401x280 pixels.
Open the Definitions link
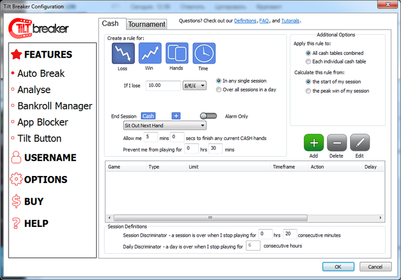pyautogui.click(x=245, y=21)
